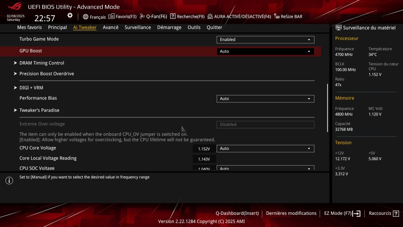Click the 4800 MHz memory frequency
Image resolution: width=403 pixels, height=227 pixels.
[x=344, y=114]
